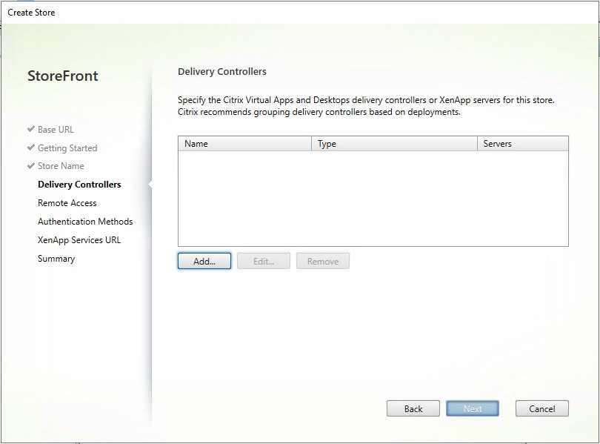Select the XenApp Services URL step
This screenshot has height=444, width=600.
pos(80,239)
